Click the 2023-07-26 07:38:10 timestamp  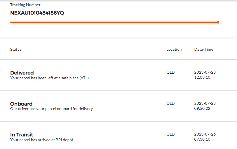click(x=205, y=137)
